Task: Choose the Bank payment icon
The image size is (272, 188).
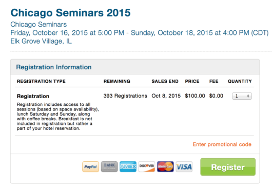Action: coord(109,166)
